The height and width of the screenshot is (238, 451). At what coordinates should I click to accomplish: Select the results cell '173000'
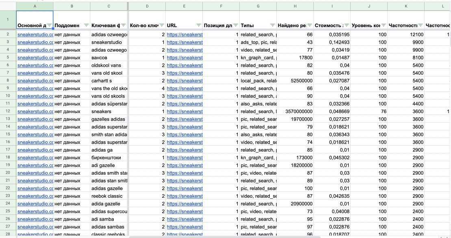pos(295,157)
